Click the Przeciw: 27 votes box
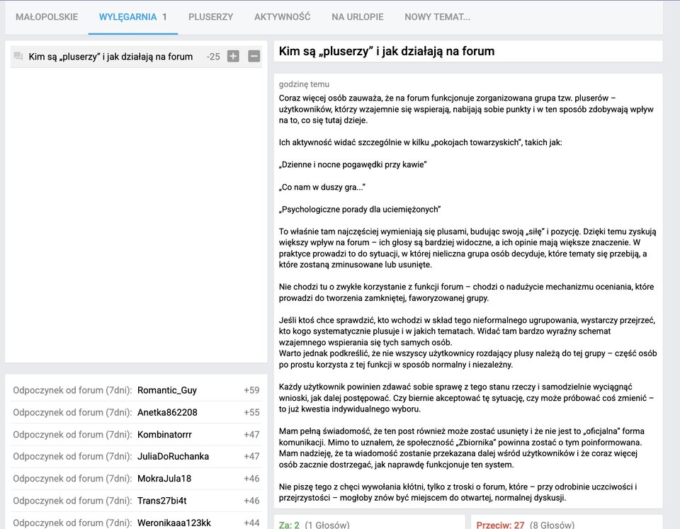The width and height of the screenshot is (680, 529). coord(566,523)
